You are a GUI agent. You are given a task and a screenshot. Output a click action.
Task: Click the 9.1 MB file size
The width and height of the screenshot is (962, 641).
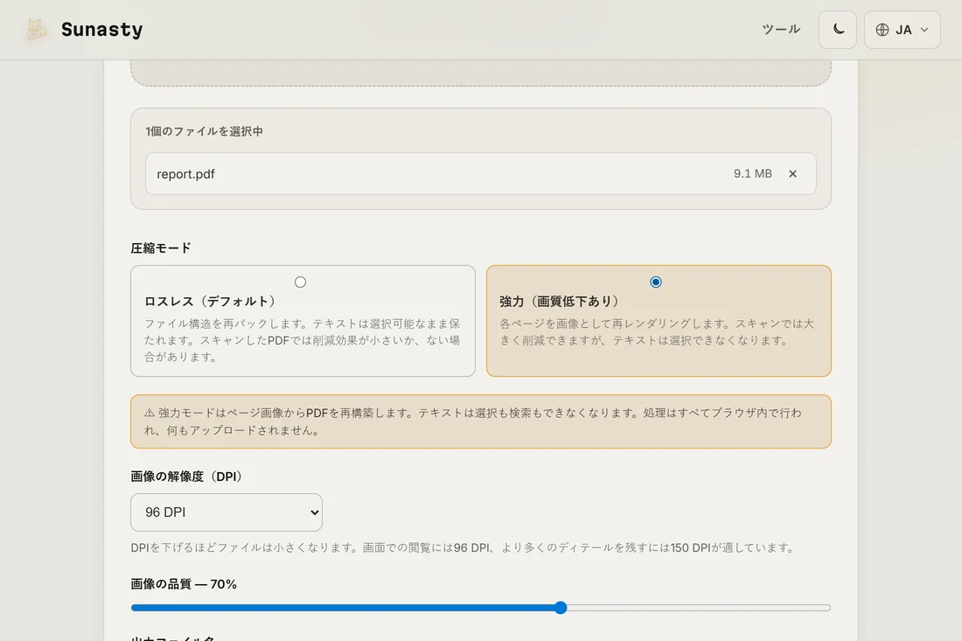[752, 174]
